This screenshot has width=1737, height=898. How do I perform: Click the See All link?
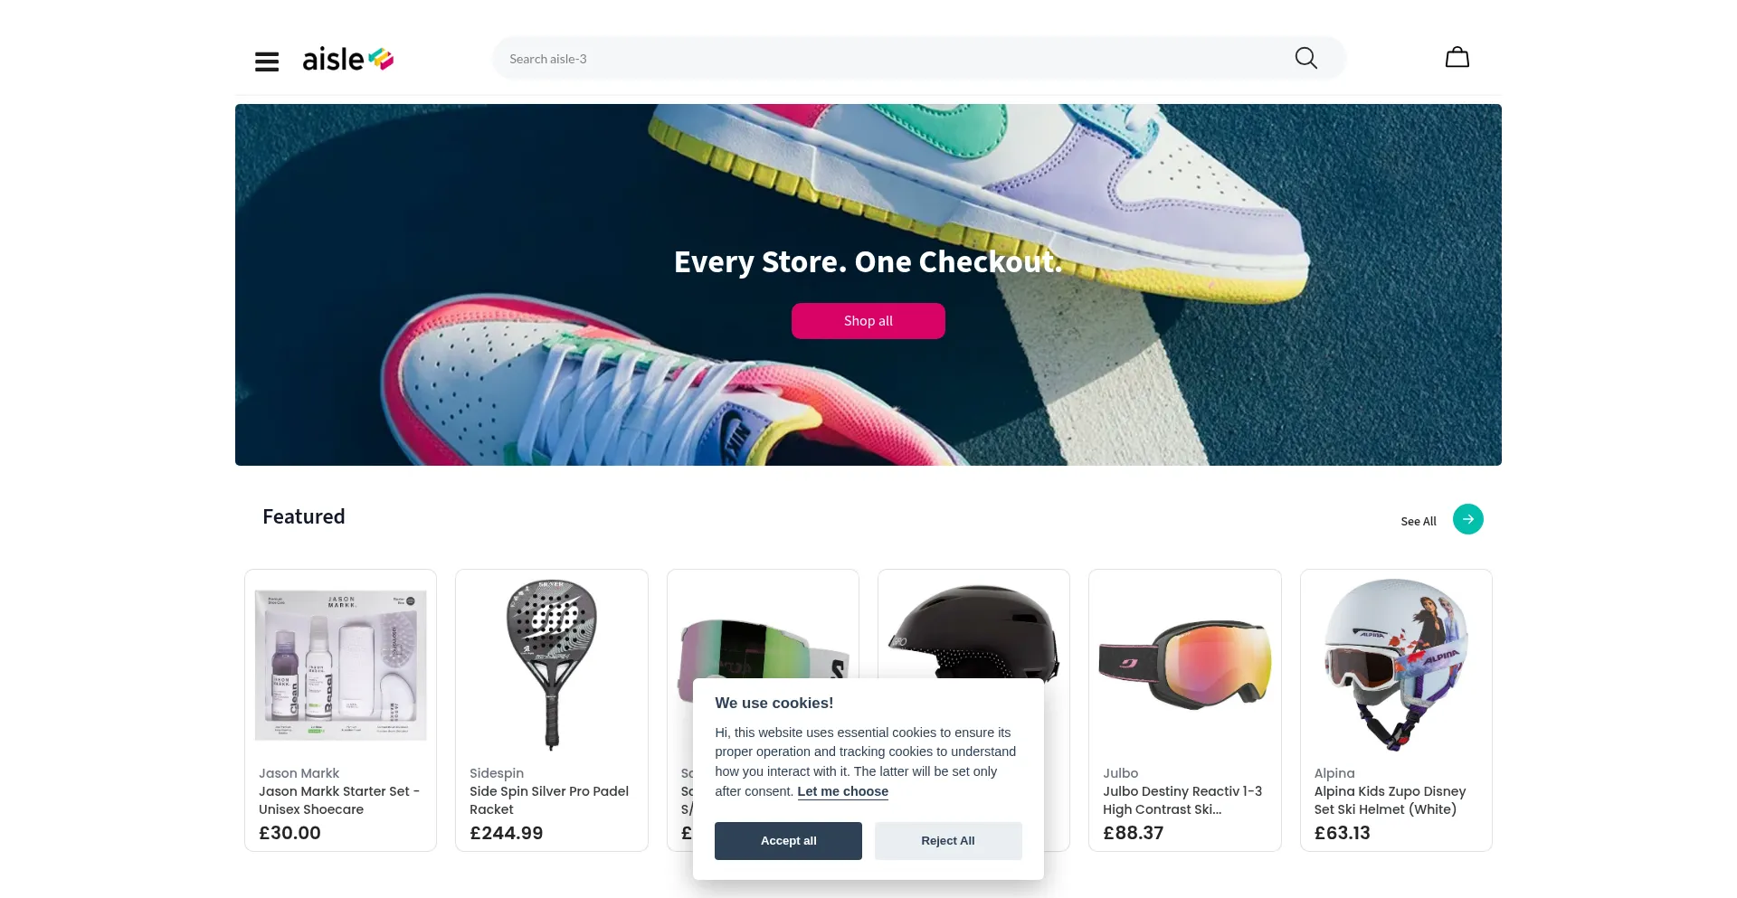point(1419,522)
